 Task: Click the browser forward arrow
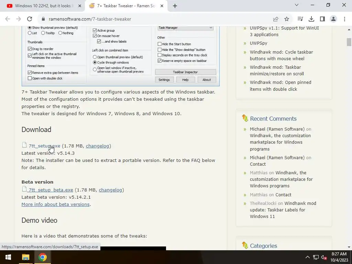(19, 19)
